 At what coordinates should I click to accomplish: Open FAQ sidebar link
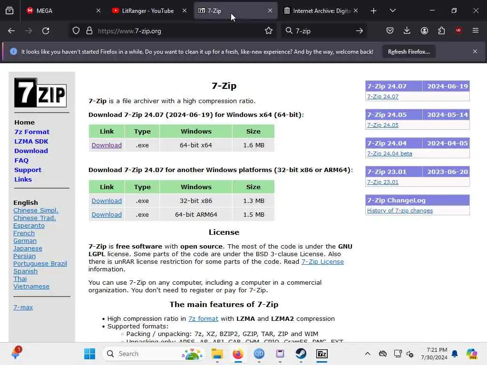tap(21, 161)
